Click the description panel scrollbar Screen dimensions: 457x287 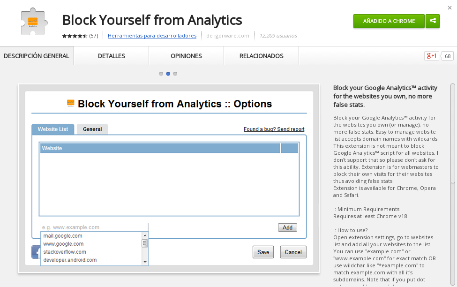[453, 133]
